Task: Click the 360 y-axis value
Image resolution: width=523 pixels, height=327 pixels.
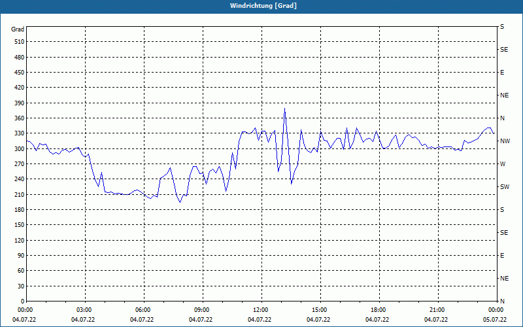Action: click(x=20, y=118)
